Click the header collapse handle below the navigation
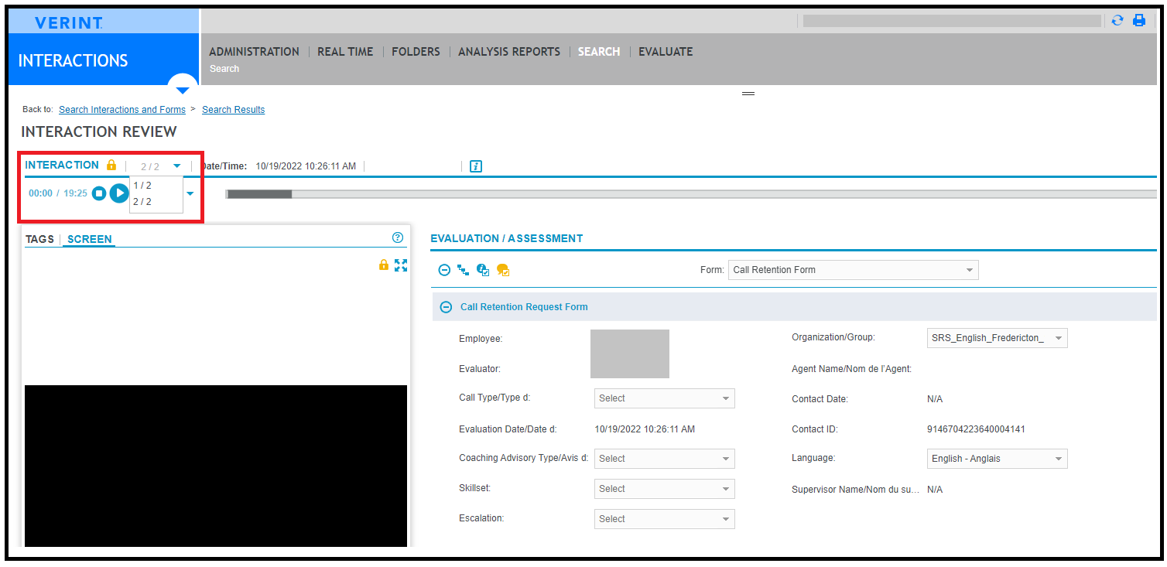Image resolution: width=1167 pixels, height=567 pixels. coord(748,94)
